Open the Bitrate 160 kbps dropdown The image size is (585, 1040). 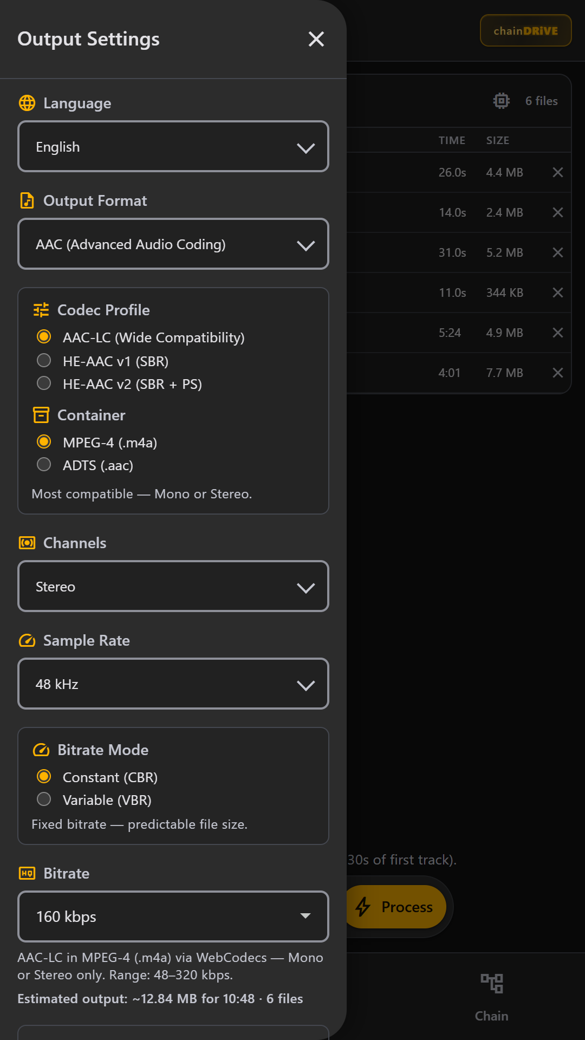pos(173,916)
